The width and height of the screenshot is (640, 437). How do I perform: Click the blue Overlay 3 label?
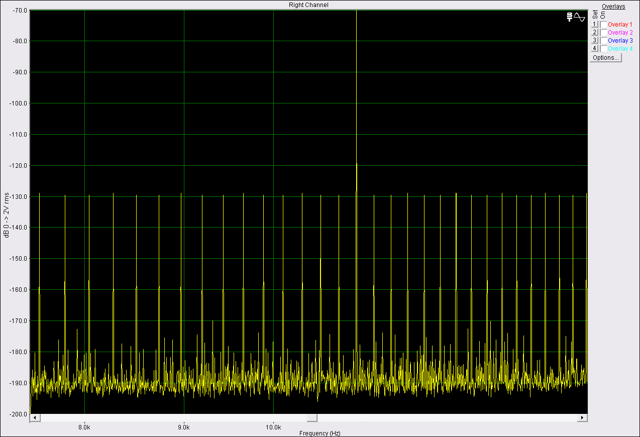point(620,40)
